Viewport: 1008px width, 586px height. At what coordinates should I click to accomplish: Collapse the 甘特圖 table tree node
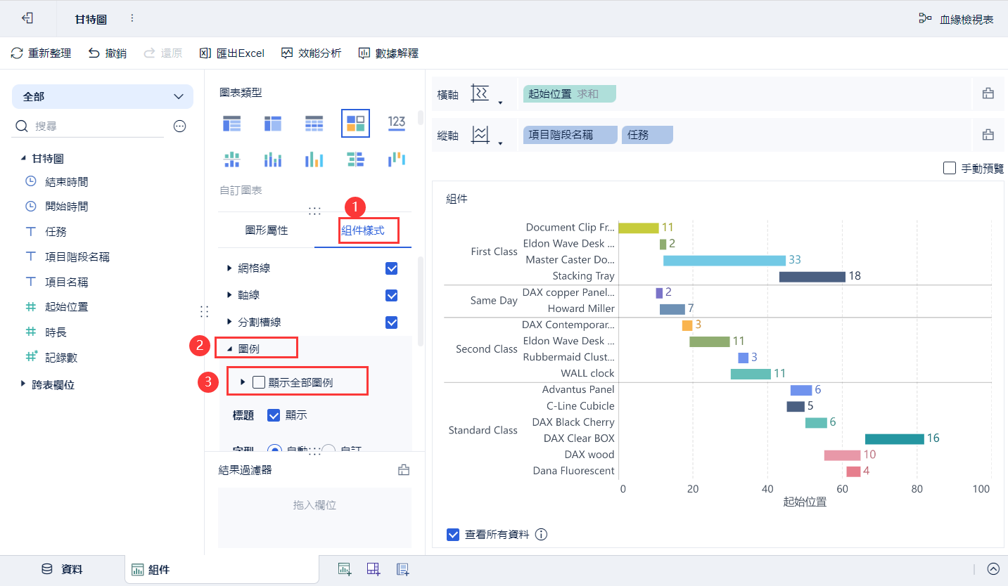[23, 159]
